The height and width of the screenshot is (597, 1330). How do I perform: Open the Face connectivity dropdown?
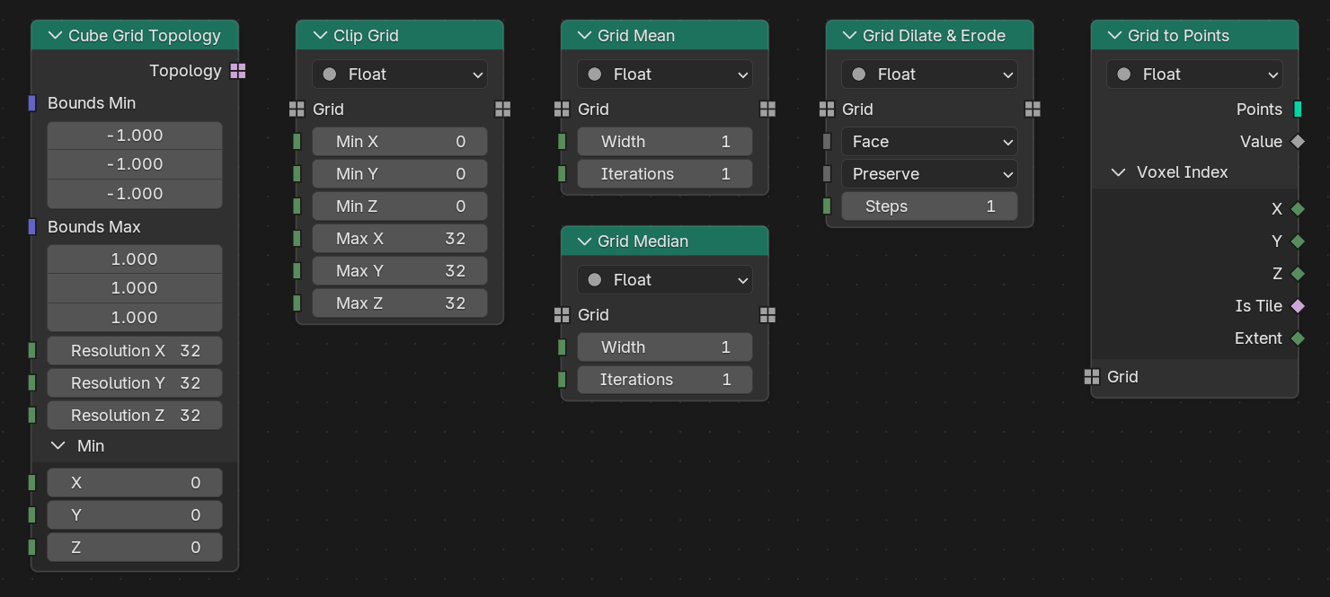(x=929, y=142)
